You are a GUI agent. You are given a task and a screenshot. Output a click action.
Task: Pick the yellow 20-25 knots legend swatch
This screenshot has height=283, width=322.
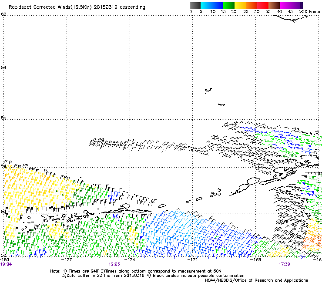pos(240,5)
